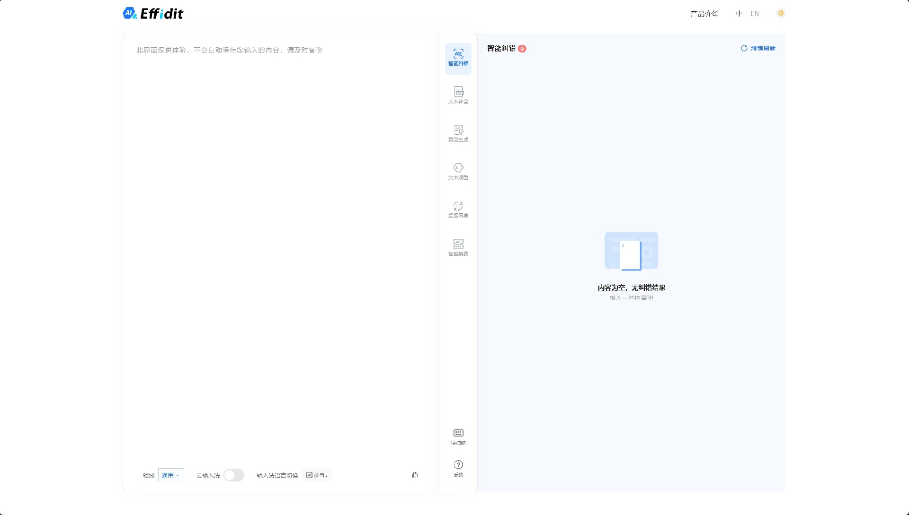Click the orange account icon top right
Screen dimensions: 909x515
[781, 13]
